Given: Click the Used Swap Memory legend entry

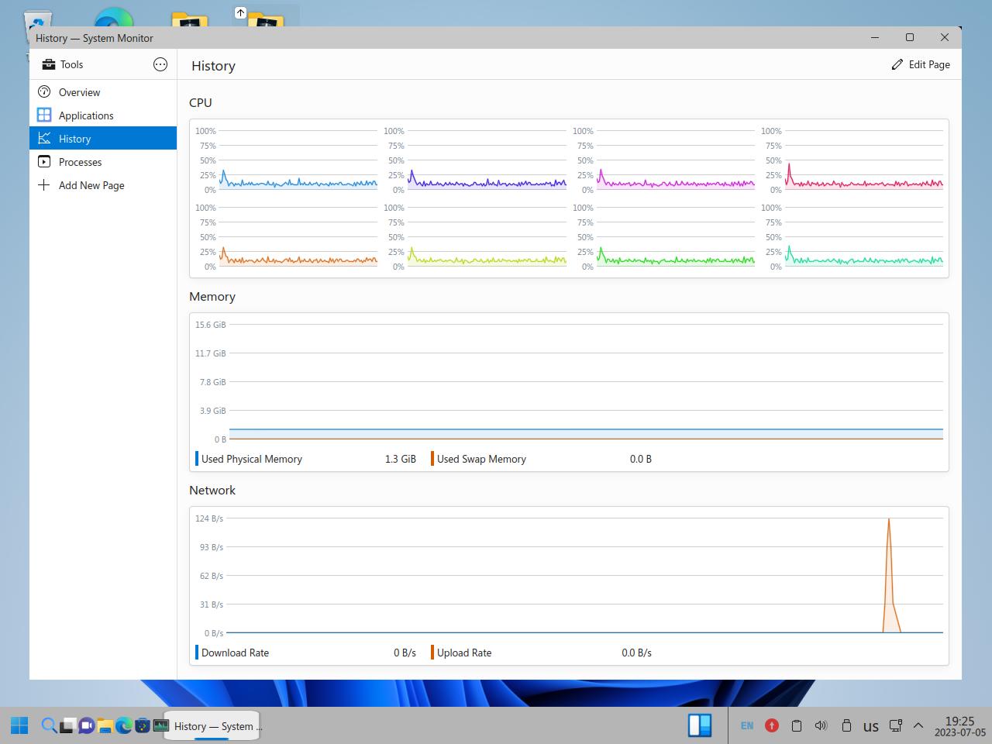Looking at the screenshot, I should [x=480, y=459].
